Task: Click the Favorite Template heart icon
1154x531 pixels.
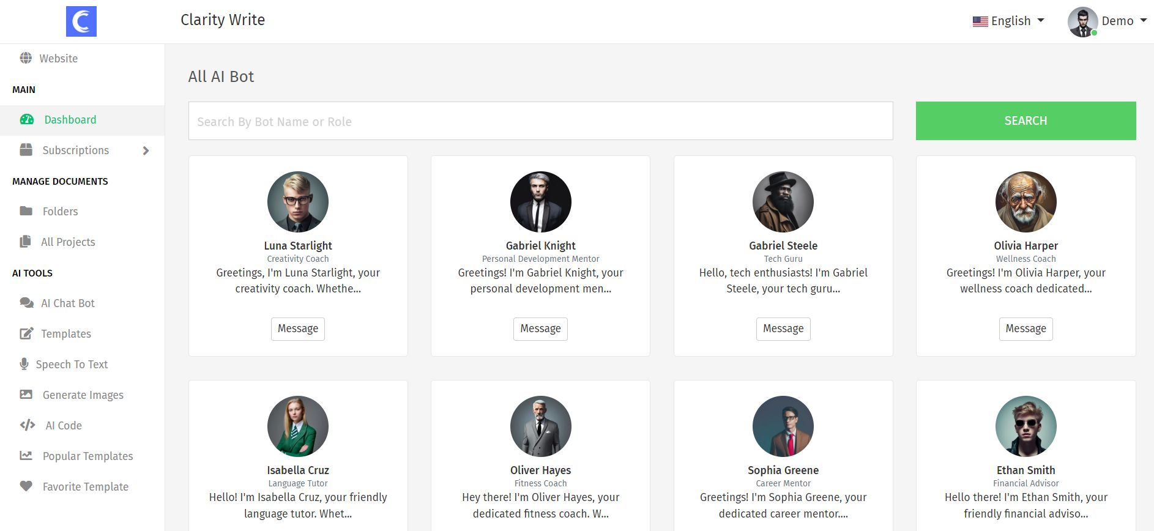Action: (26, 486)
